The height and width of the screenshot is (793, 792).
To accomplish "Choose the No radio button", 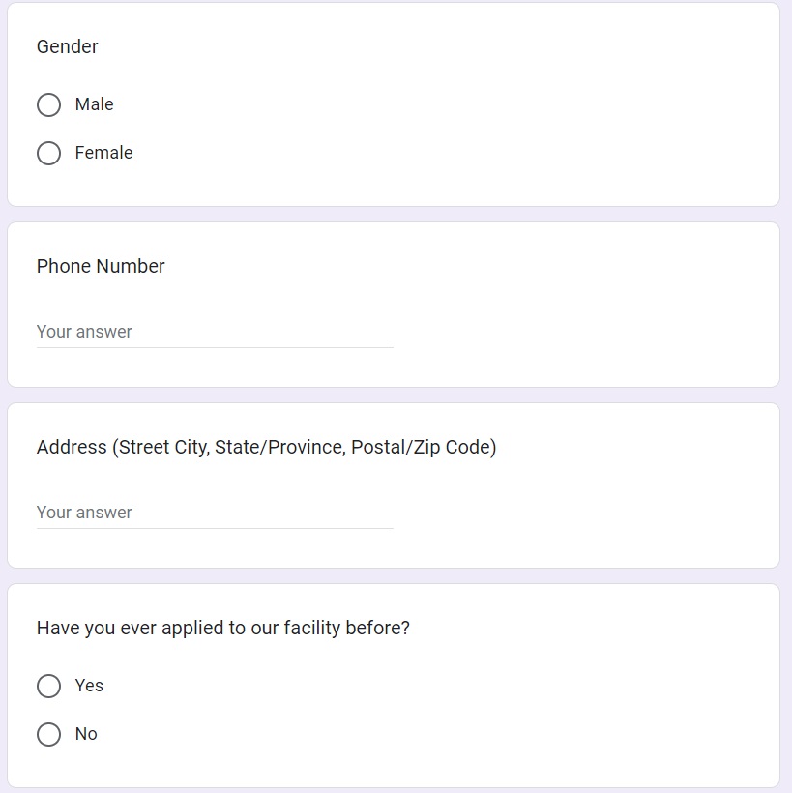I will [48, 734].
